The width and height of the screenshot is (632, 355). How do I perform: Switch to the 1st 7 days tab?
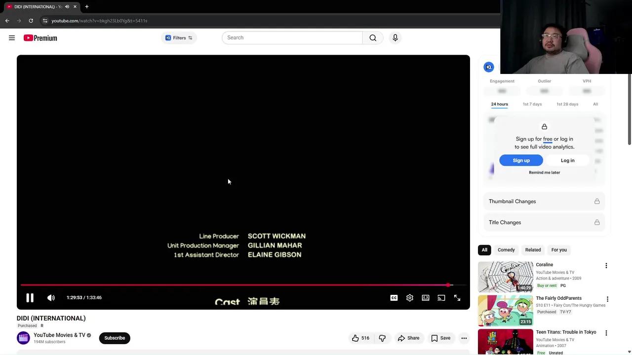532,104
